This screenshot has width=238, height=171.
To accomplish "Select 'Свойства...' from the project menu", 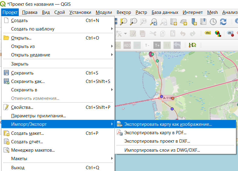I will tap(22, 107).
